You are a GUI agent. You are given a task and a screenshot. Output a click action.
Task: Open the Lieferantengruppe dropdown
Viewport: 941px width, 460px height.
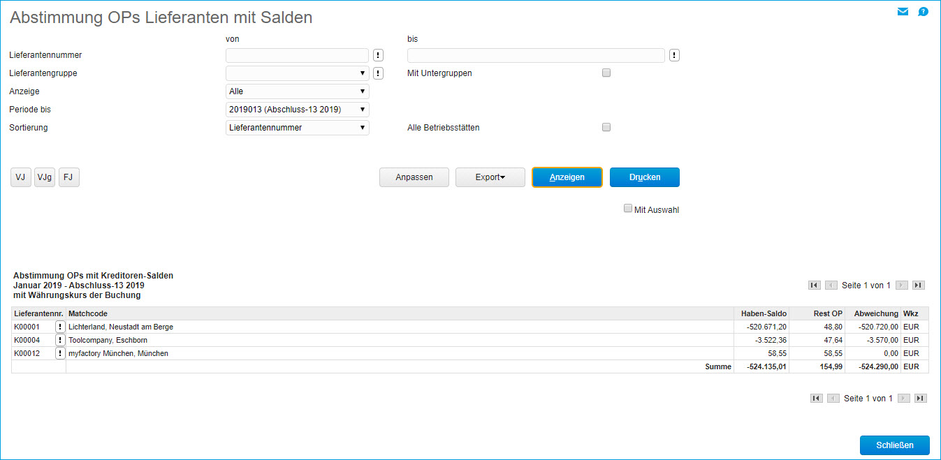pos(298,73)
